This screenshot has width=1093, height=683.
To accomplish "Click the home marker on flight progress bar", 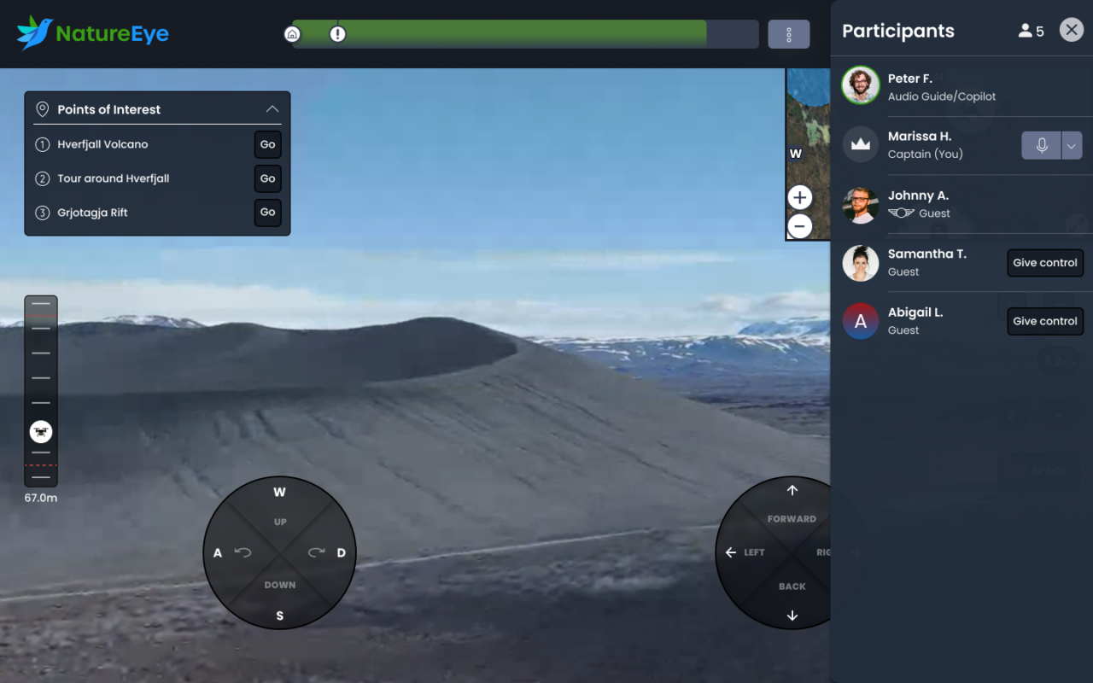I will coord(292,34).
